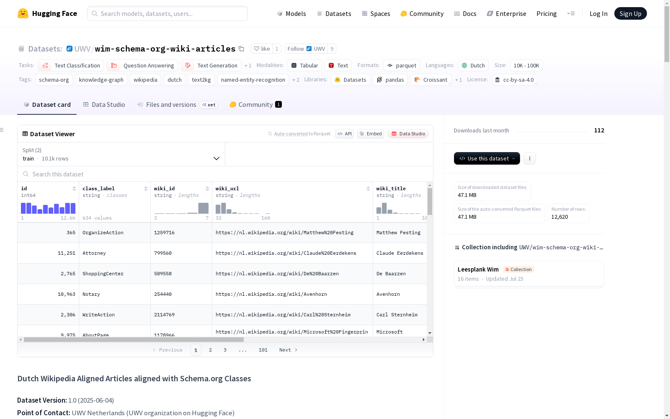
Task: Click the wiki_id lengths histogram
Action: click(181, 208)
